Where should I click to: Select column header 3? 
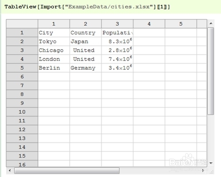click(117, 24)
